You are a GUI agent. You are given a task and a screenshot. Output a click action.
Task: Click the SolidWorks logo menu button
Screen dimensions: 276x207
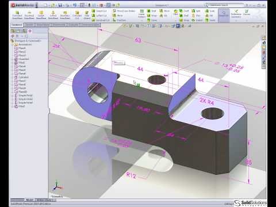(x=23, y=5)
